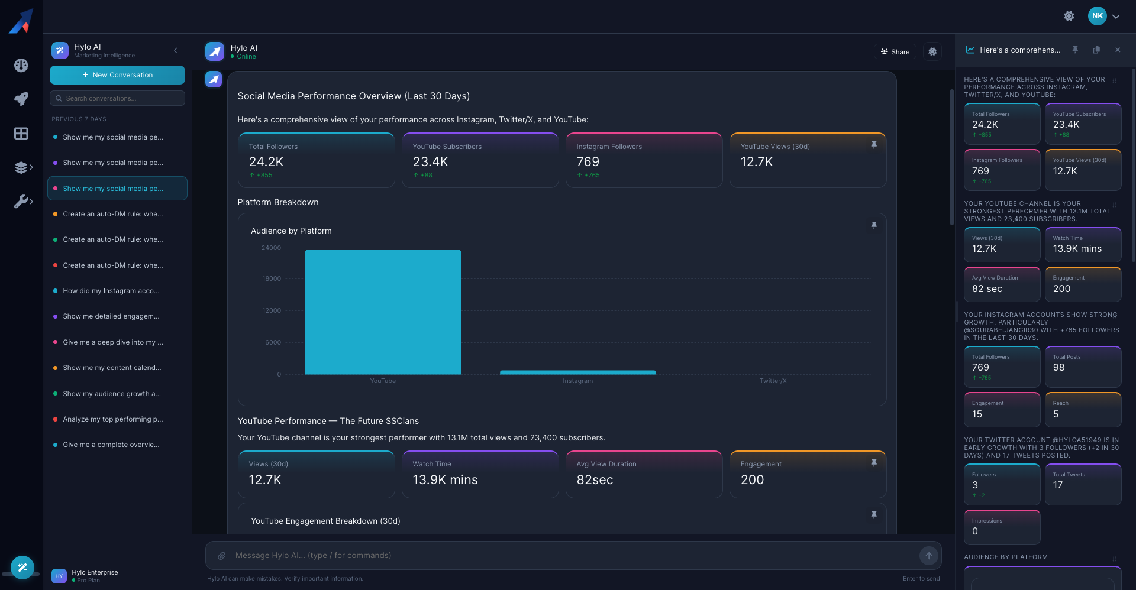
Task: Open the 'Give me a complete overvie...' conversation
Action: 117,445
